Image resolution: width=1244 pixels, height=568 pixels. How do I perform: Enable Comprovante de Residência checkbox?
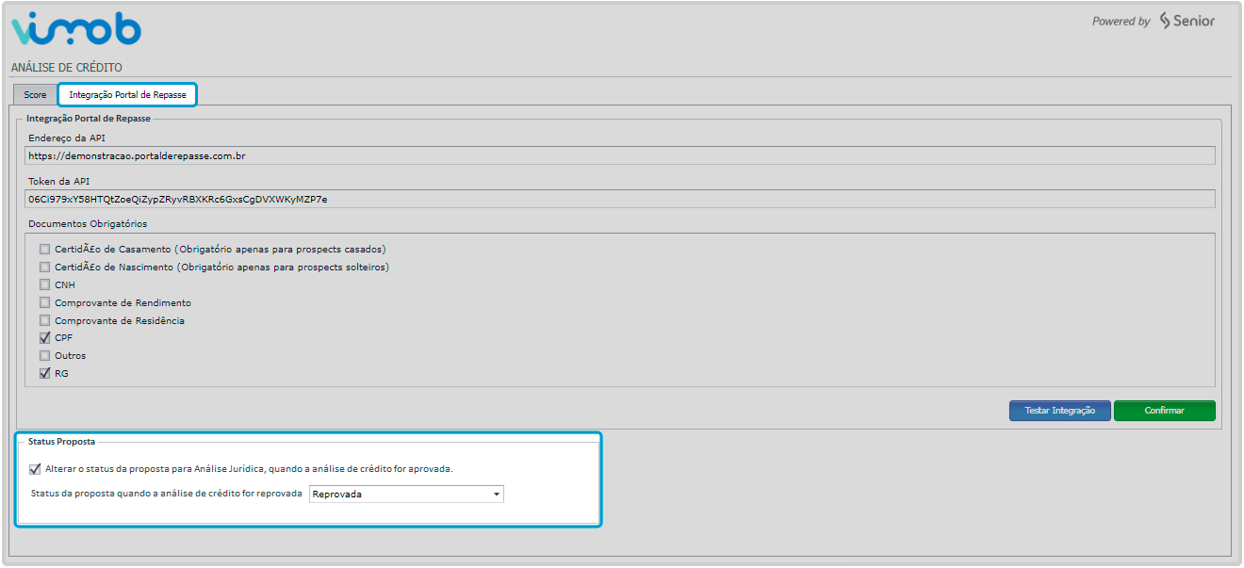coord(44,320)
